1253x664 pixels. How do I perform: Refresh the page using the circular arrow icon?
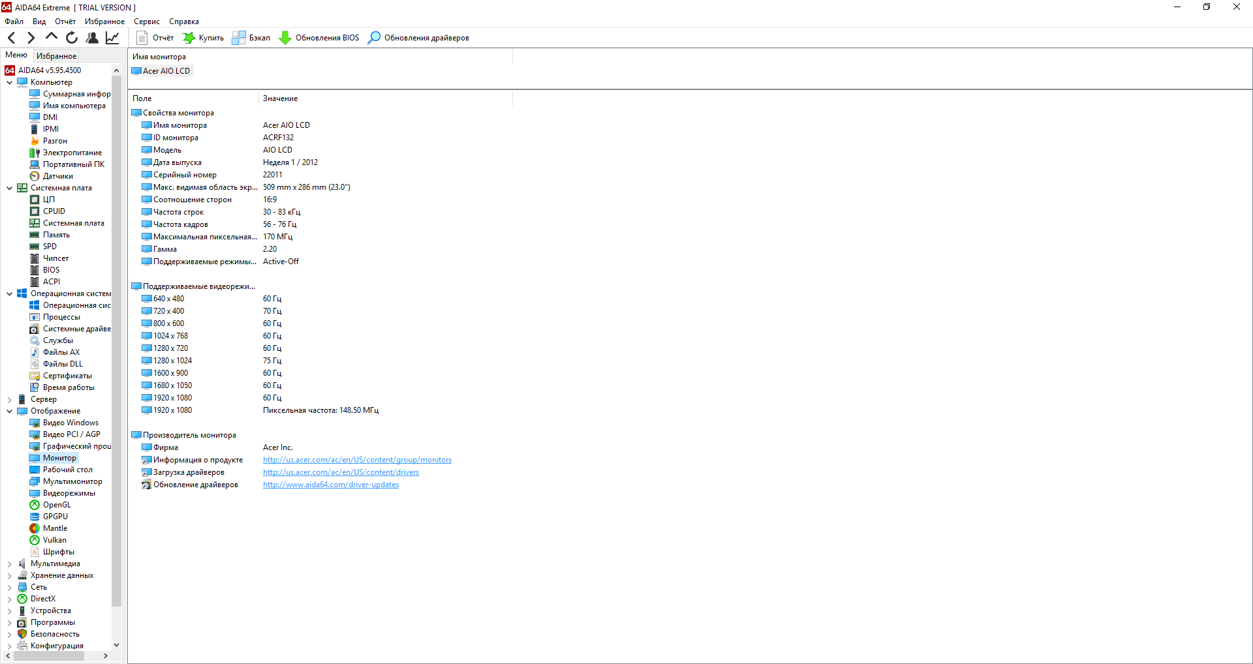tap(72, 38)
